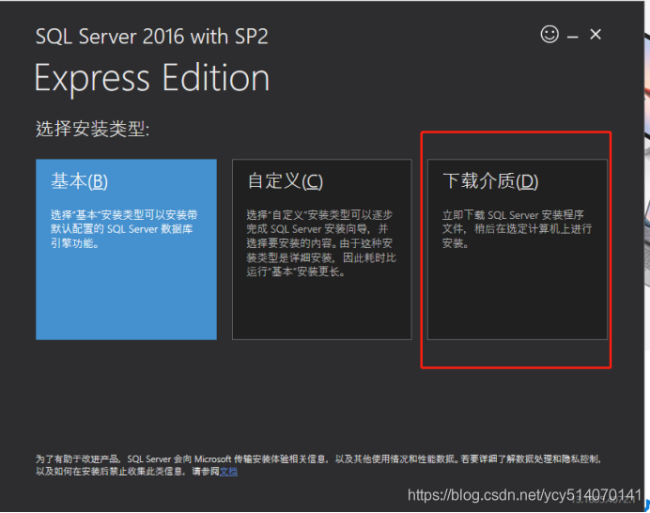This screenshot has width=650, height=513.
Task: Open the 文档 documentation link
Action: click(228, 472)
